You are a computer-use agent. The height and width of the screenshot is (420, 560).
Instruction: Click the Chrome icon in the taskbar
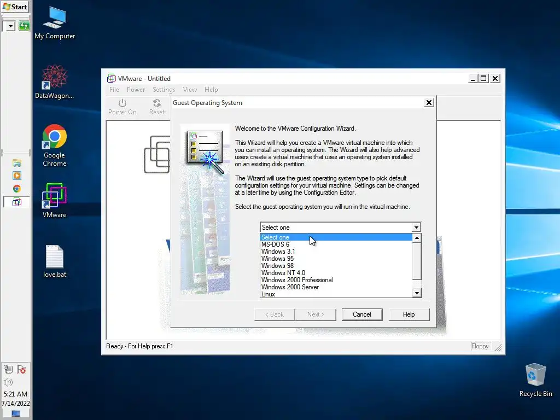coord(17,189)
